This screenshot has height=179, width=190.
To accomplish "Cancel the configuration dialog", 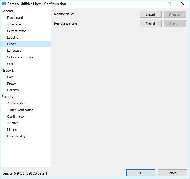I will coord(172,173).
